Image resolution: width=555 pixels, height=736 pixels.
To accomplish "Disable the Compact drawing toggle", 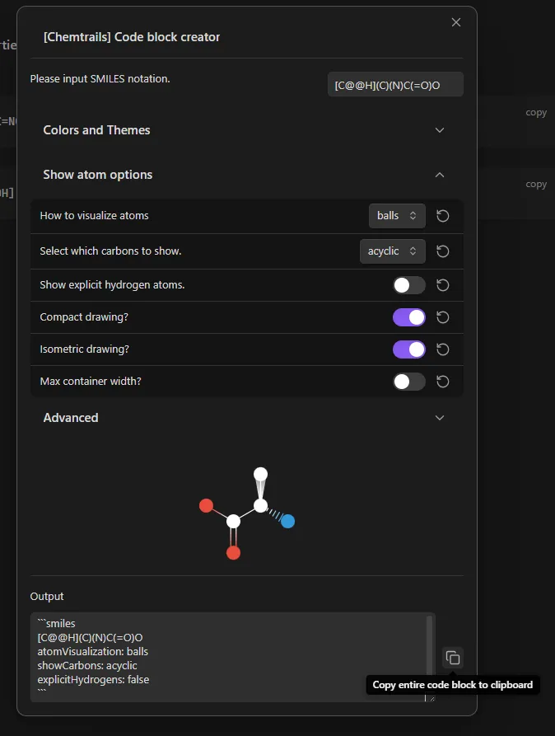I will [x=409, y=317].
